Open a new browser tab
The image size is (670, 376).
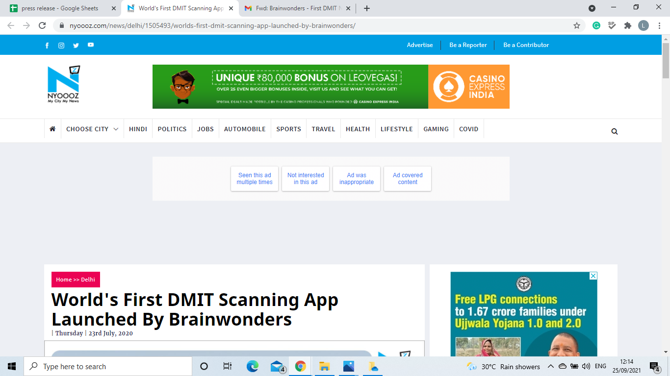367,8
